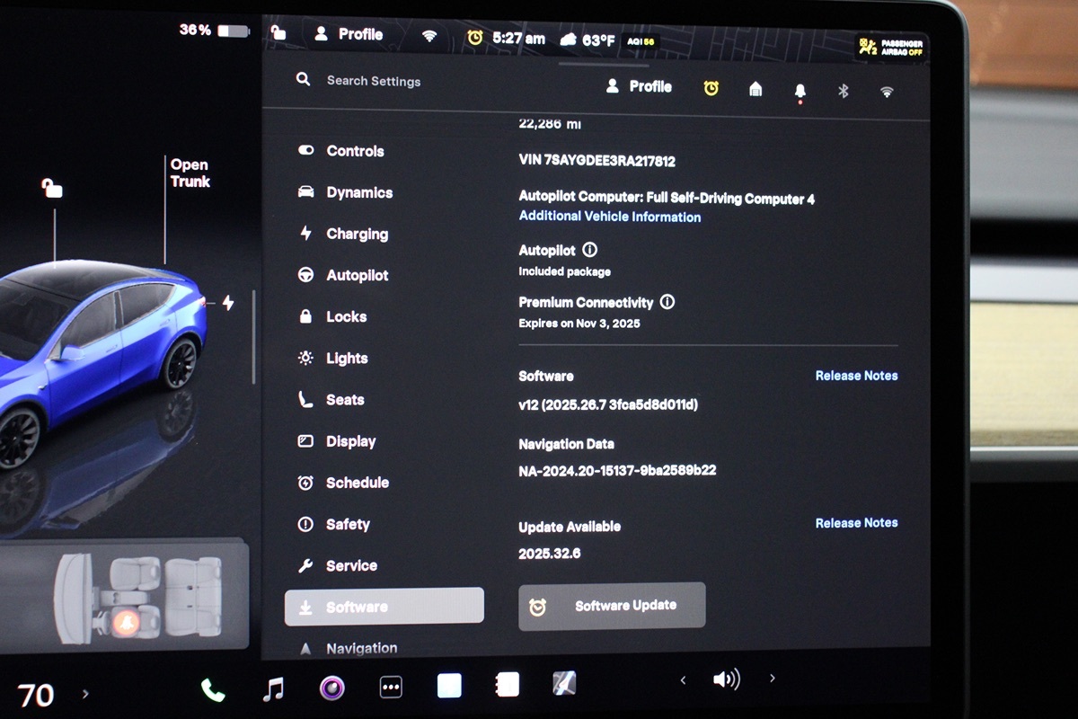This screenshot has width=1078, height=719.
Task: Select the Autopilot settings menu item
Action: 357,276
